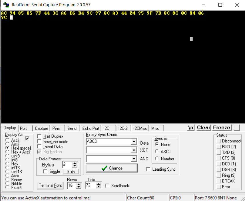Screen dimensions: 245x201
Task: Increase the Rows value
Action: 79,184
